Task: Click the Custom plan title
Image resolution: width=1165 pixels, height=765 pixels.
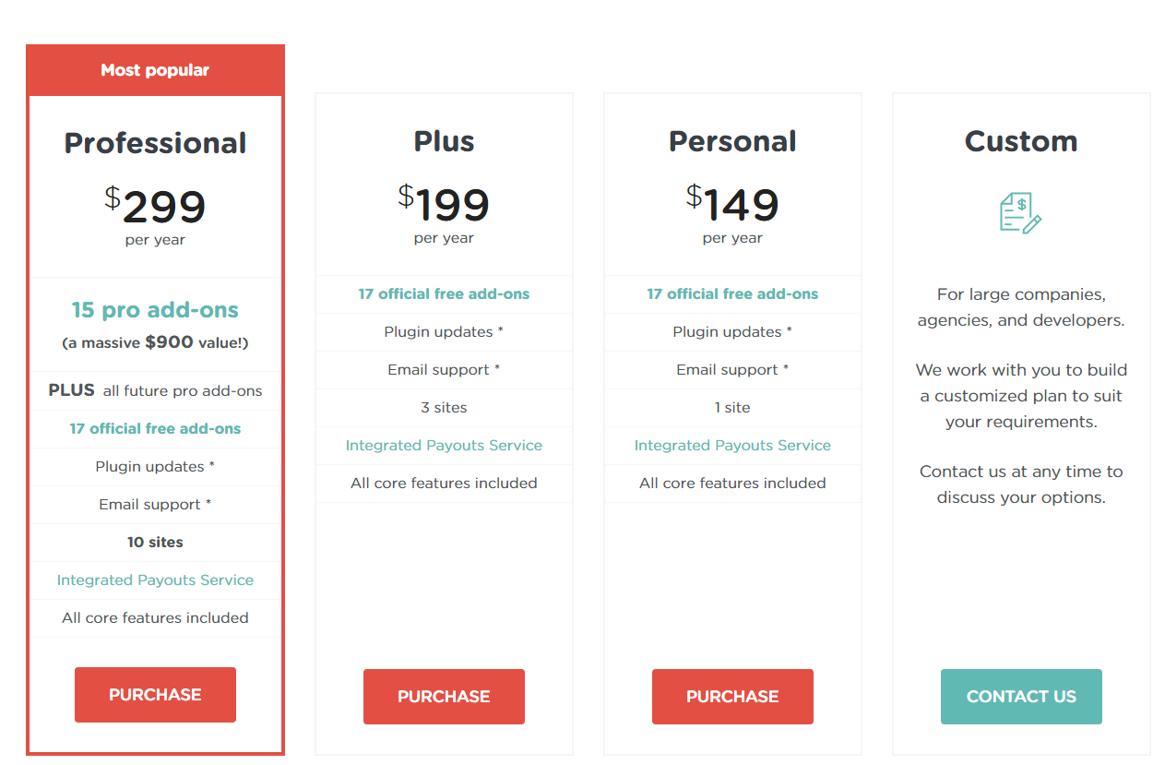Action: tap(1021, 141)
